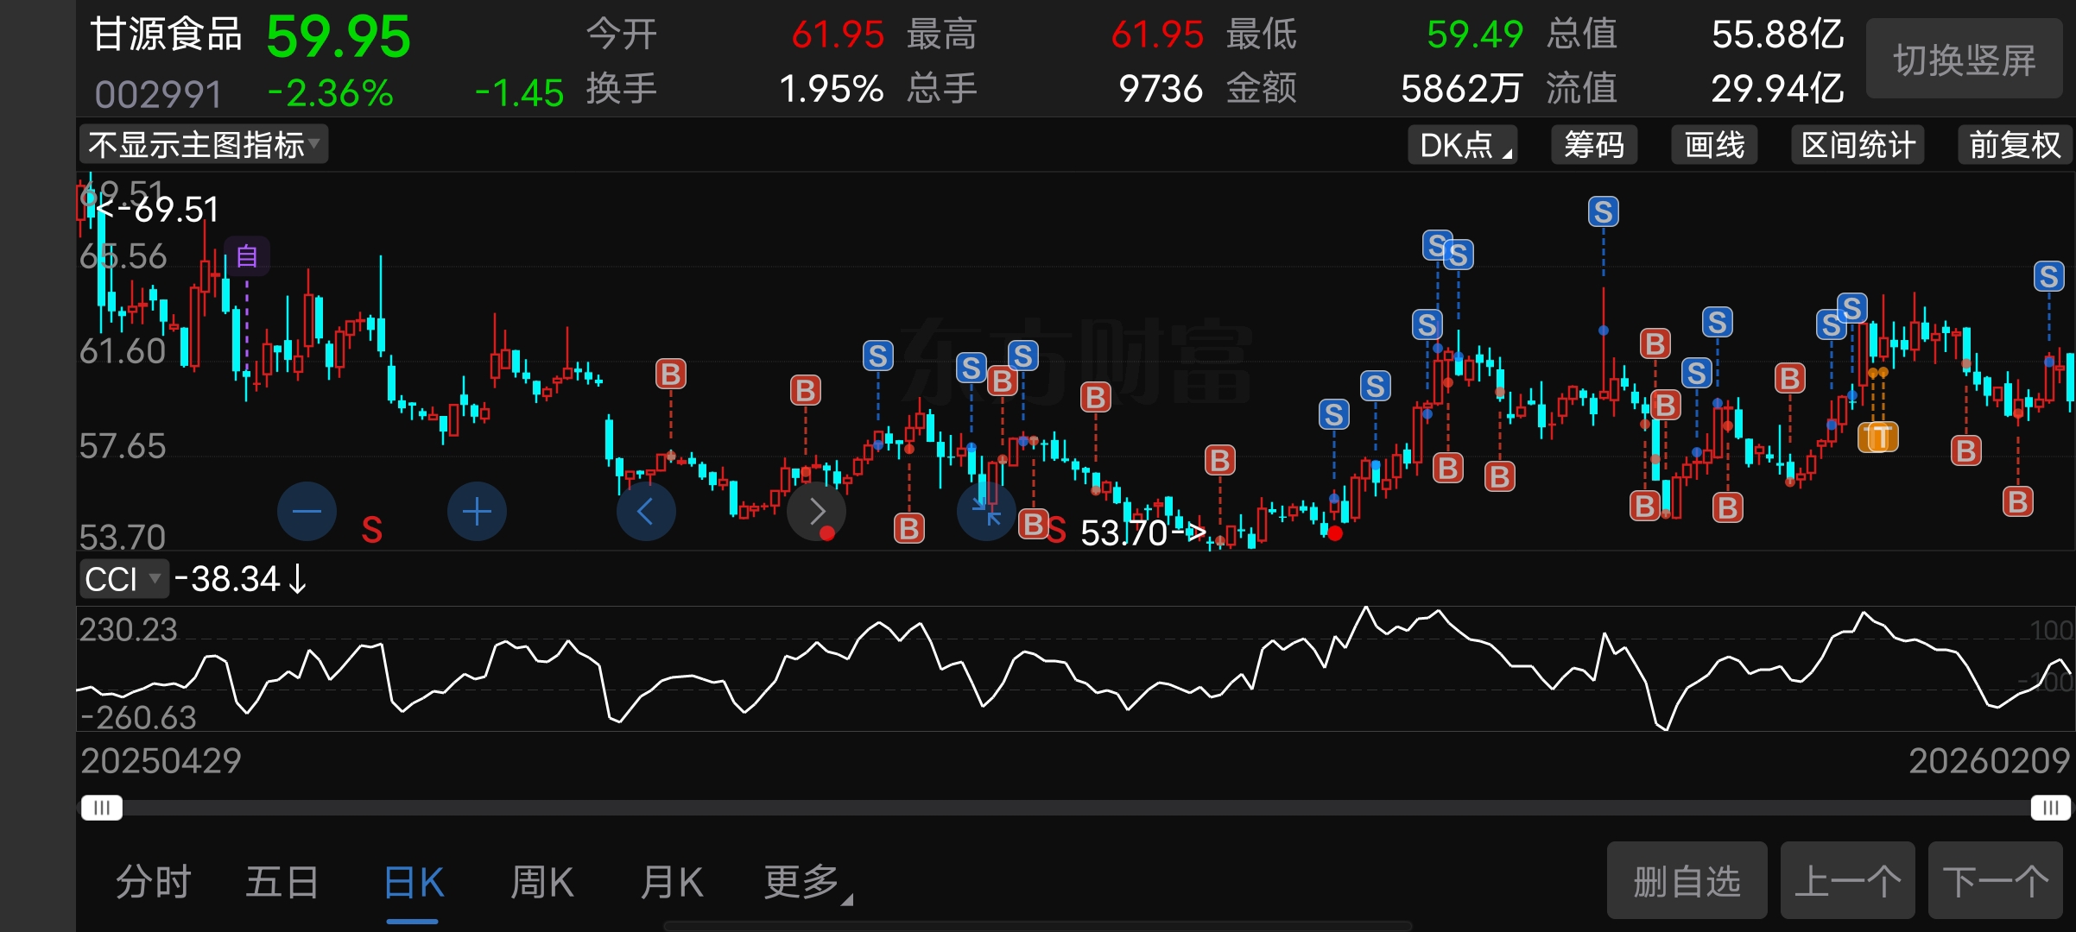Click the orange T marker on chart

point(1877,438)
